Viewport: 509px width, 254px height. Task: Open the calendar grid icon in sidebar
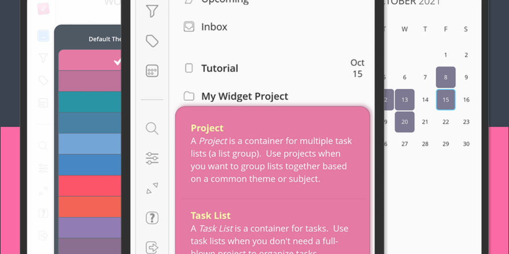click(152, 71)
